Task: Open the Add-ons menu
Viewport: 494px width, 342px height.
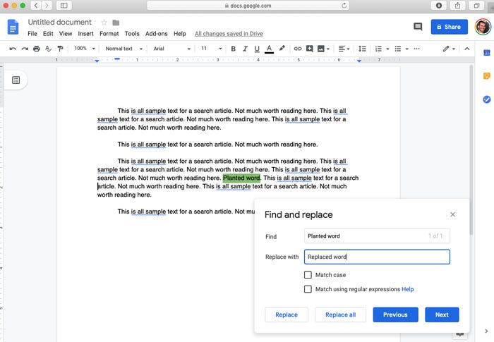Action: coord(156,34)
